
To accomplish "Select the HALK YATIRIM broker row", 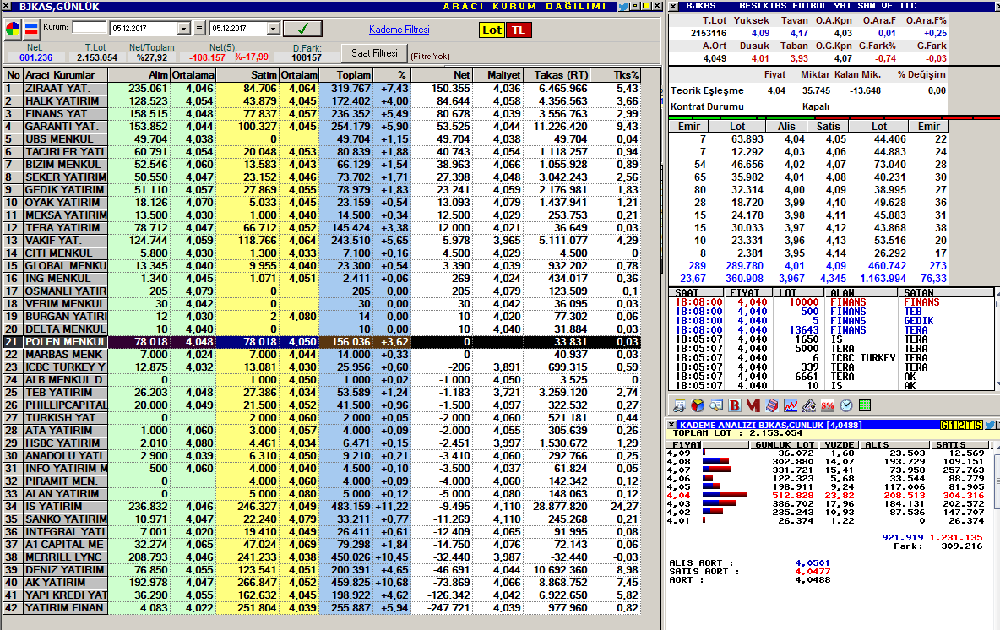I will (x=322, y=101).
